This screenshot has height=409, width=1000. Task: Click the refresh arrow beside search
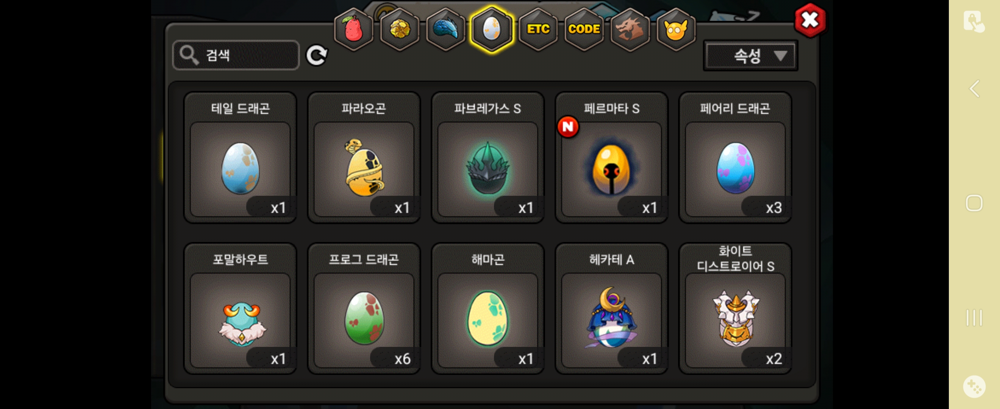[316, 56]
